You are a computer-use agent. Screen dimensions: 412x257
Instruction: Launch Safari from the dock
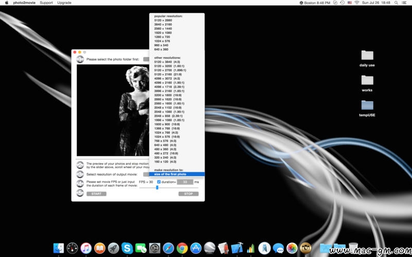click(x=168, y=248)
